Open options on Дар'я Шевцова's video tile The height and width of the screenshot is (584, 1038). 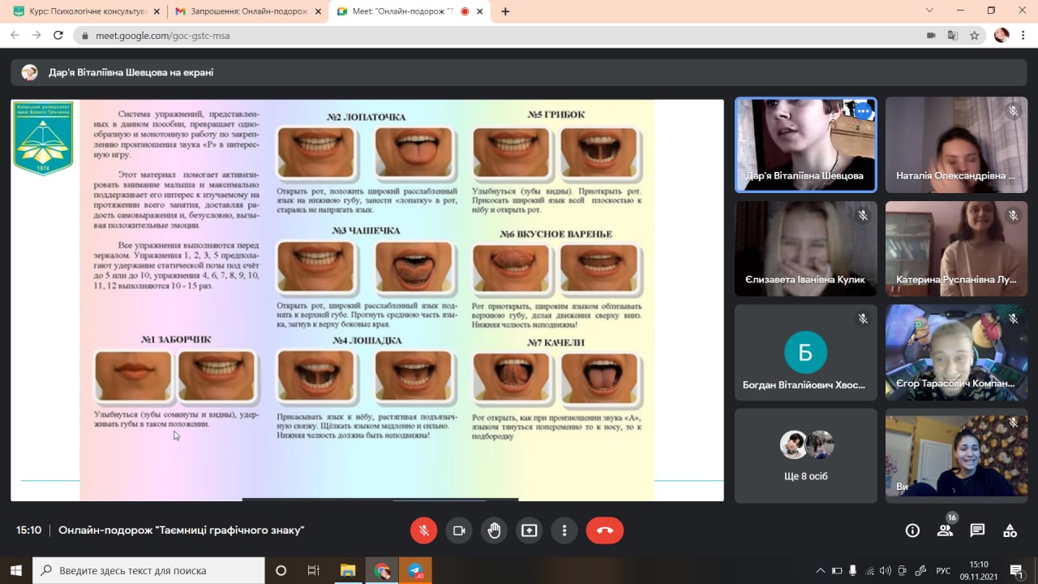pyautogui.click(x=862, y=111)
